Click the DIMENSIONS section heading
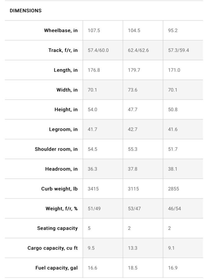Viewport: 204px width, 280px height. 25,11
